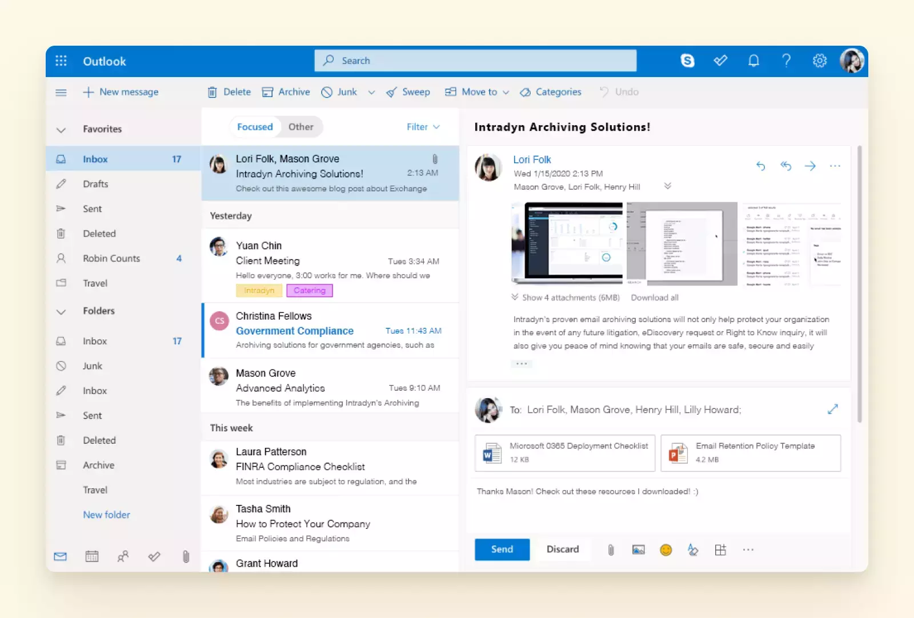Expand Show 4 attachments
The height and width of the screenshot is (618, 914).
click(x=566, y=298)
